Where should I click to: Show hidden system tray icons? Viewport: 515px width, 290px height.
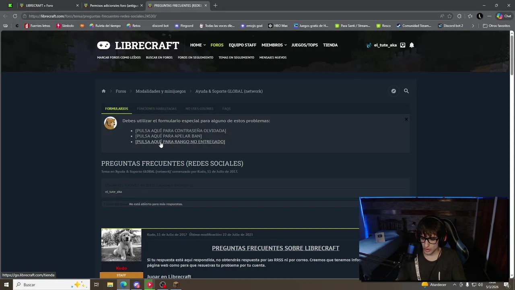tap(455, 285)
